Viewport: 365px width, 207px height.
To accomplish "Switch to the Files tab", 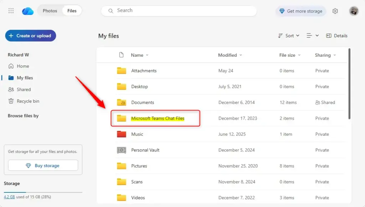I will pyautogui.click(x=72, y=11).
